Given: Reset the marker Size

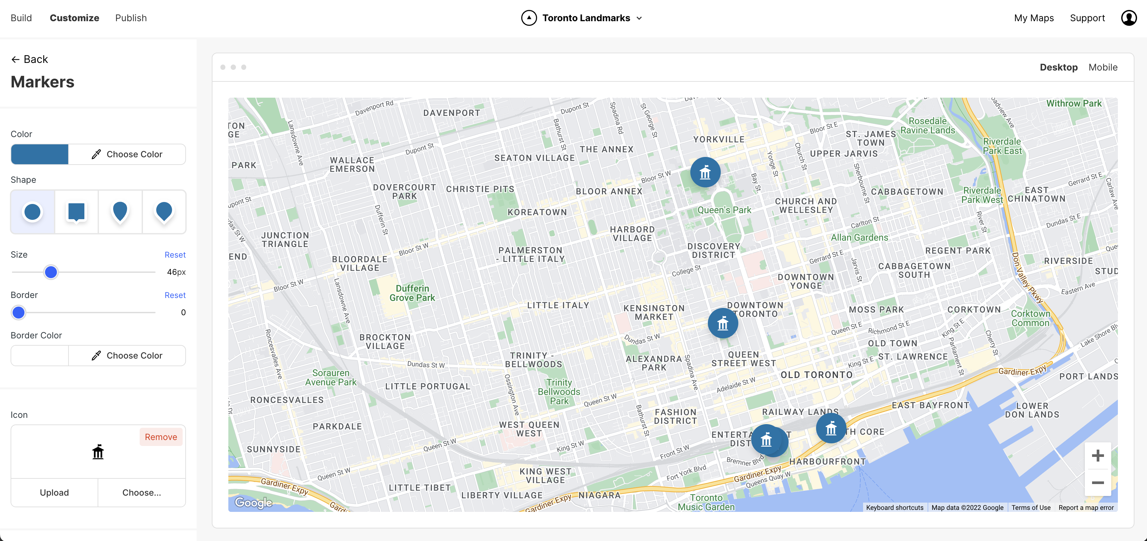Looking at the screenshot, I should pyautogui.click(x=175, y=255).
